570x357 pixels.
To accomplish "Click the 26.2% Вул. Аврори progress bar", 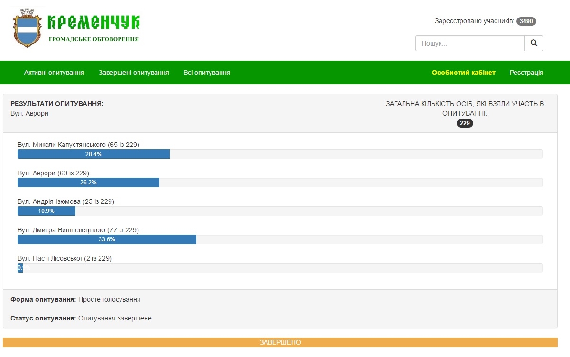I will coord(88,183).
